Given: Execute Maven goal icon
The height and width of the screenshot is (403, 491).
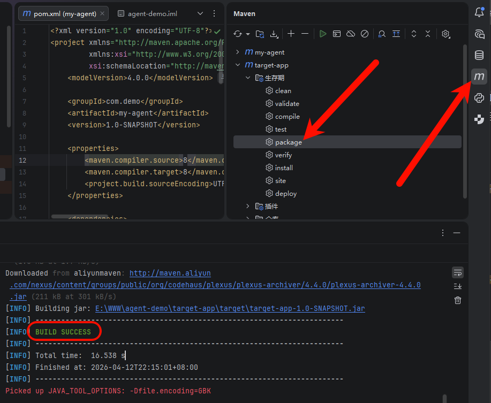Looking at the screenshot, I should [337, 34].
